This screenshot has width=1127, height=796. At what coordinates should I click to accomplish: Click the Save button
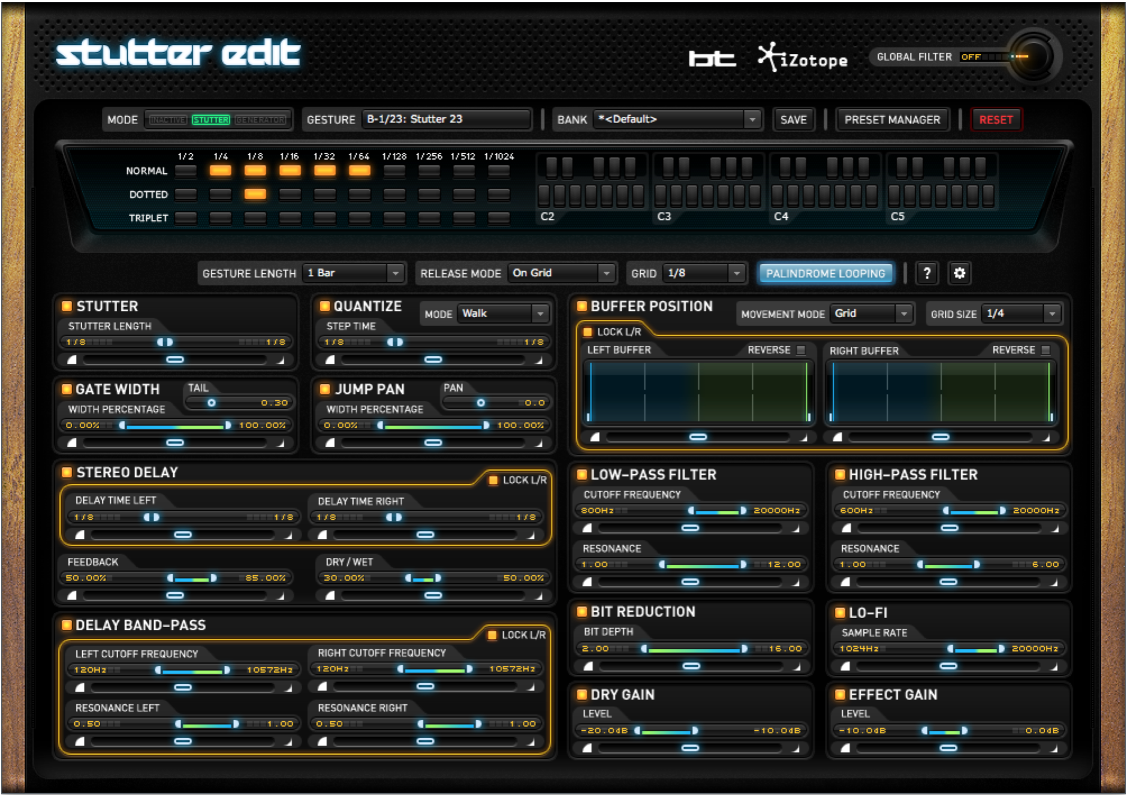click(x=793, y=120)
